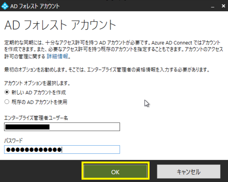Confirm with the OK button

click(116, 172)
